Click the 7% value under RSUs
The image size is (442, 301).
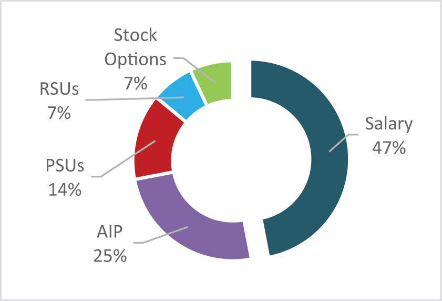pos(59,113)
